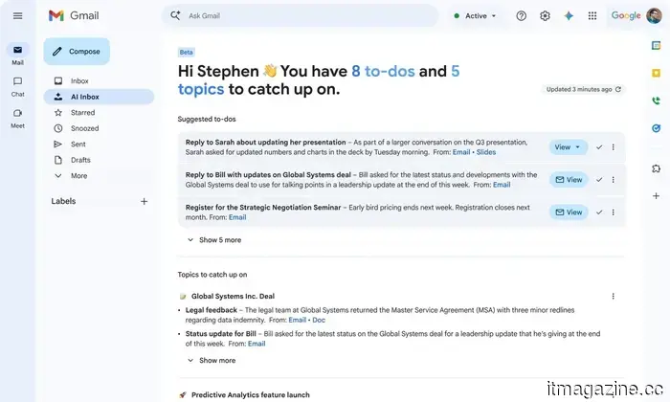The image size is (670, 402).
Task: Open the Google account profile picture
Action: [x=654, y=16]
